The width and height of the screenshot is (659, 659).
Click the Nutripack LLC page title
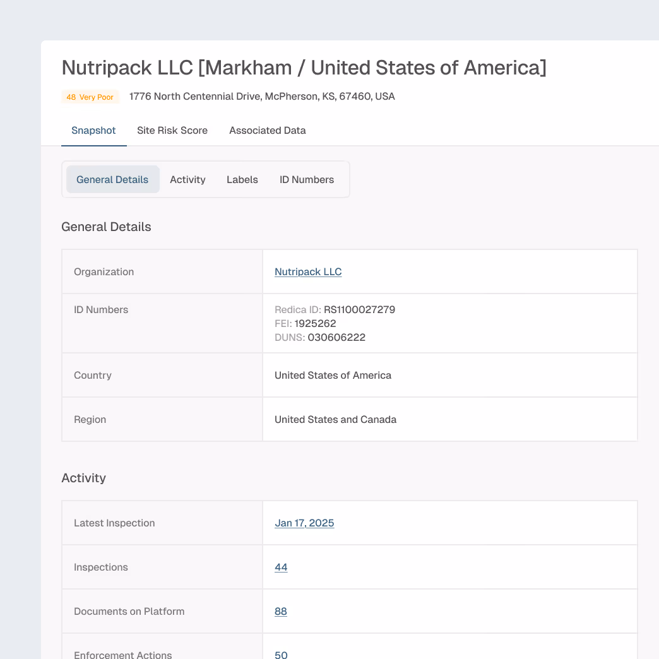[x=305, y=68]
